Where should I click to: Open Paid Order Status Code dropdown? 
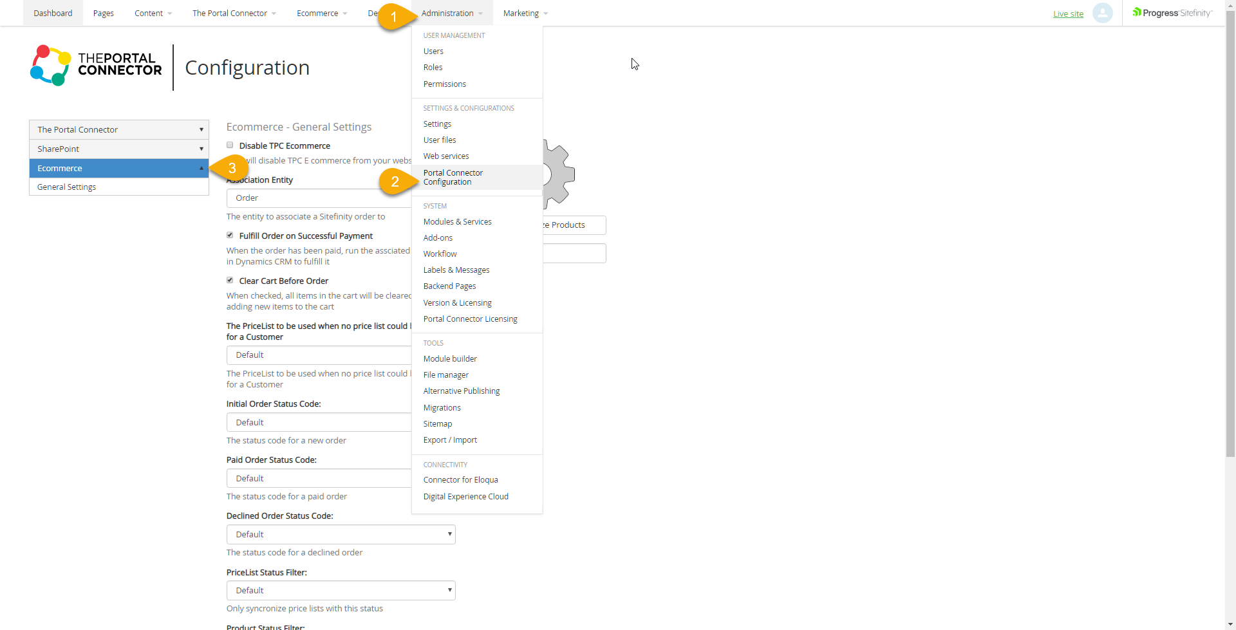click(x=319, y=479)
